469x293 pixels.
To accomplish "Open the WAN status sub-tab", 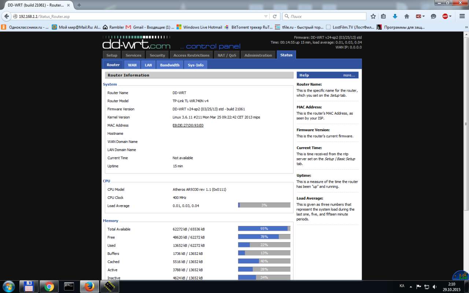I will pyautogui.click(x=132, y=65).
